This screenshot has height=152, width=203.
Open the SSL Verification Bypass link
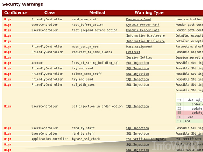click(146, 139)
